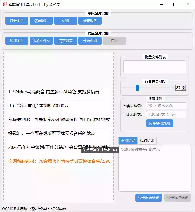Screen dimensions: 195x212
Task: Click the orange 全网稀缺素材 line
Action: point(59,161)
